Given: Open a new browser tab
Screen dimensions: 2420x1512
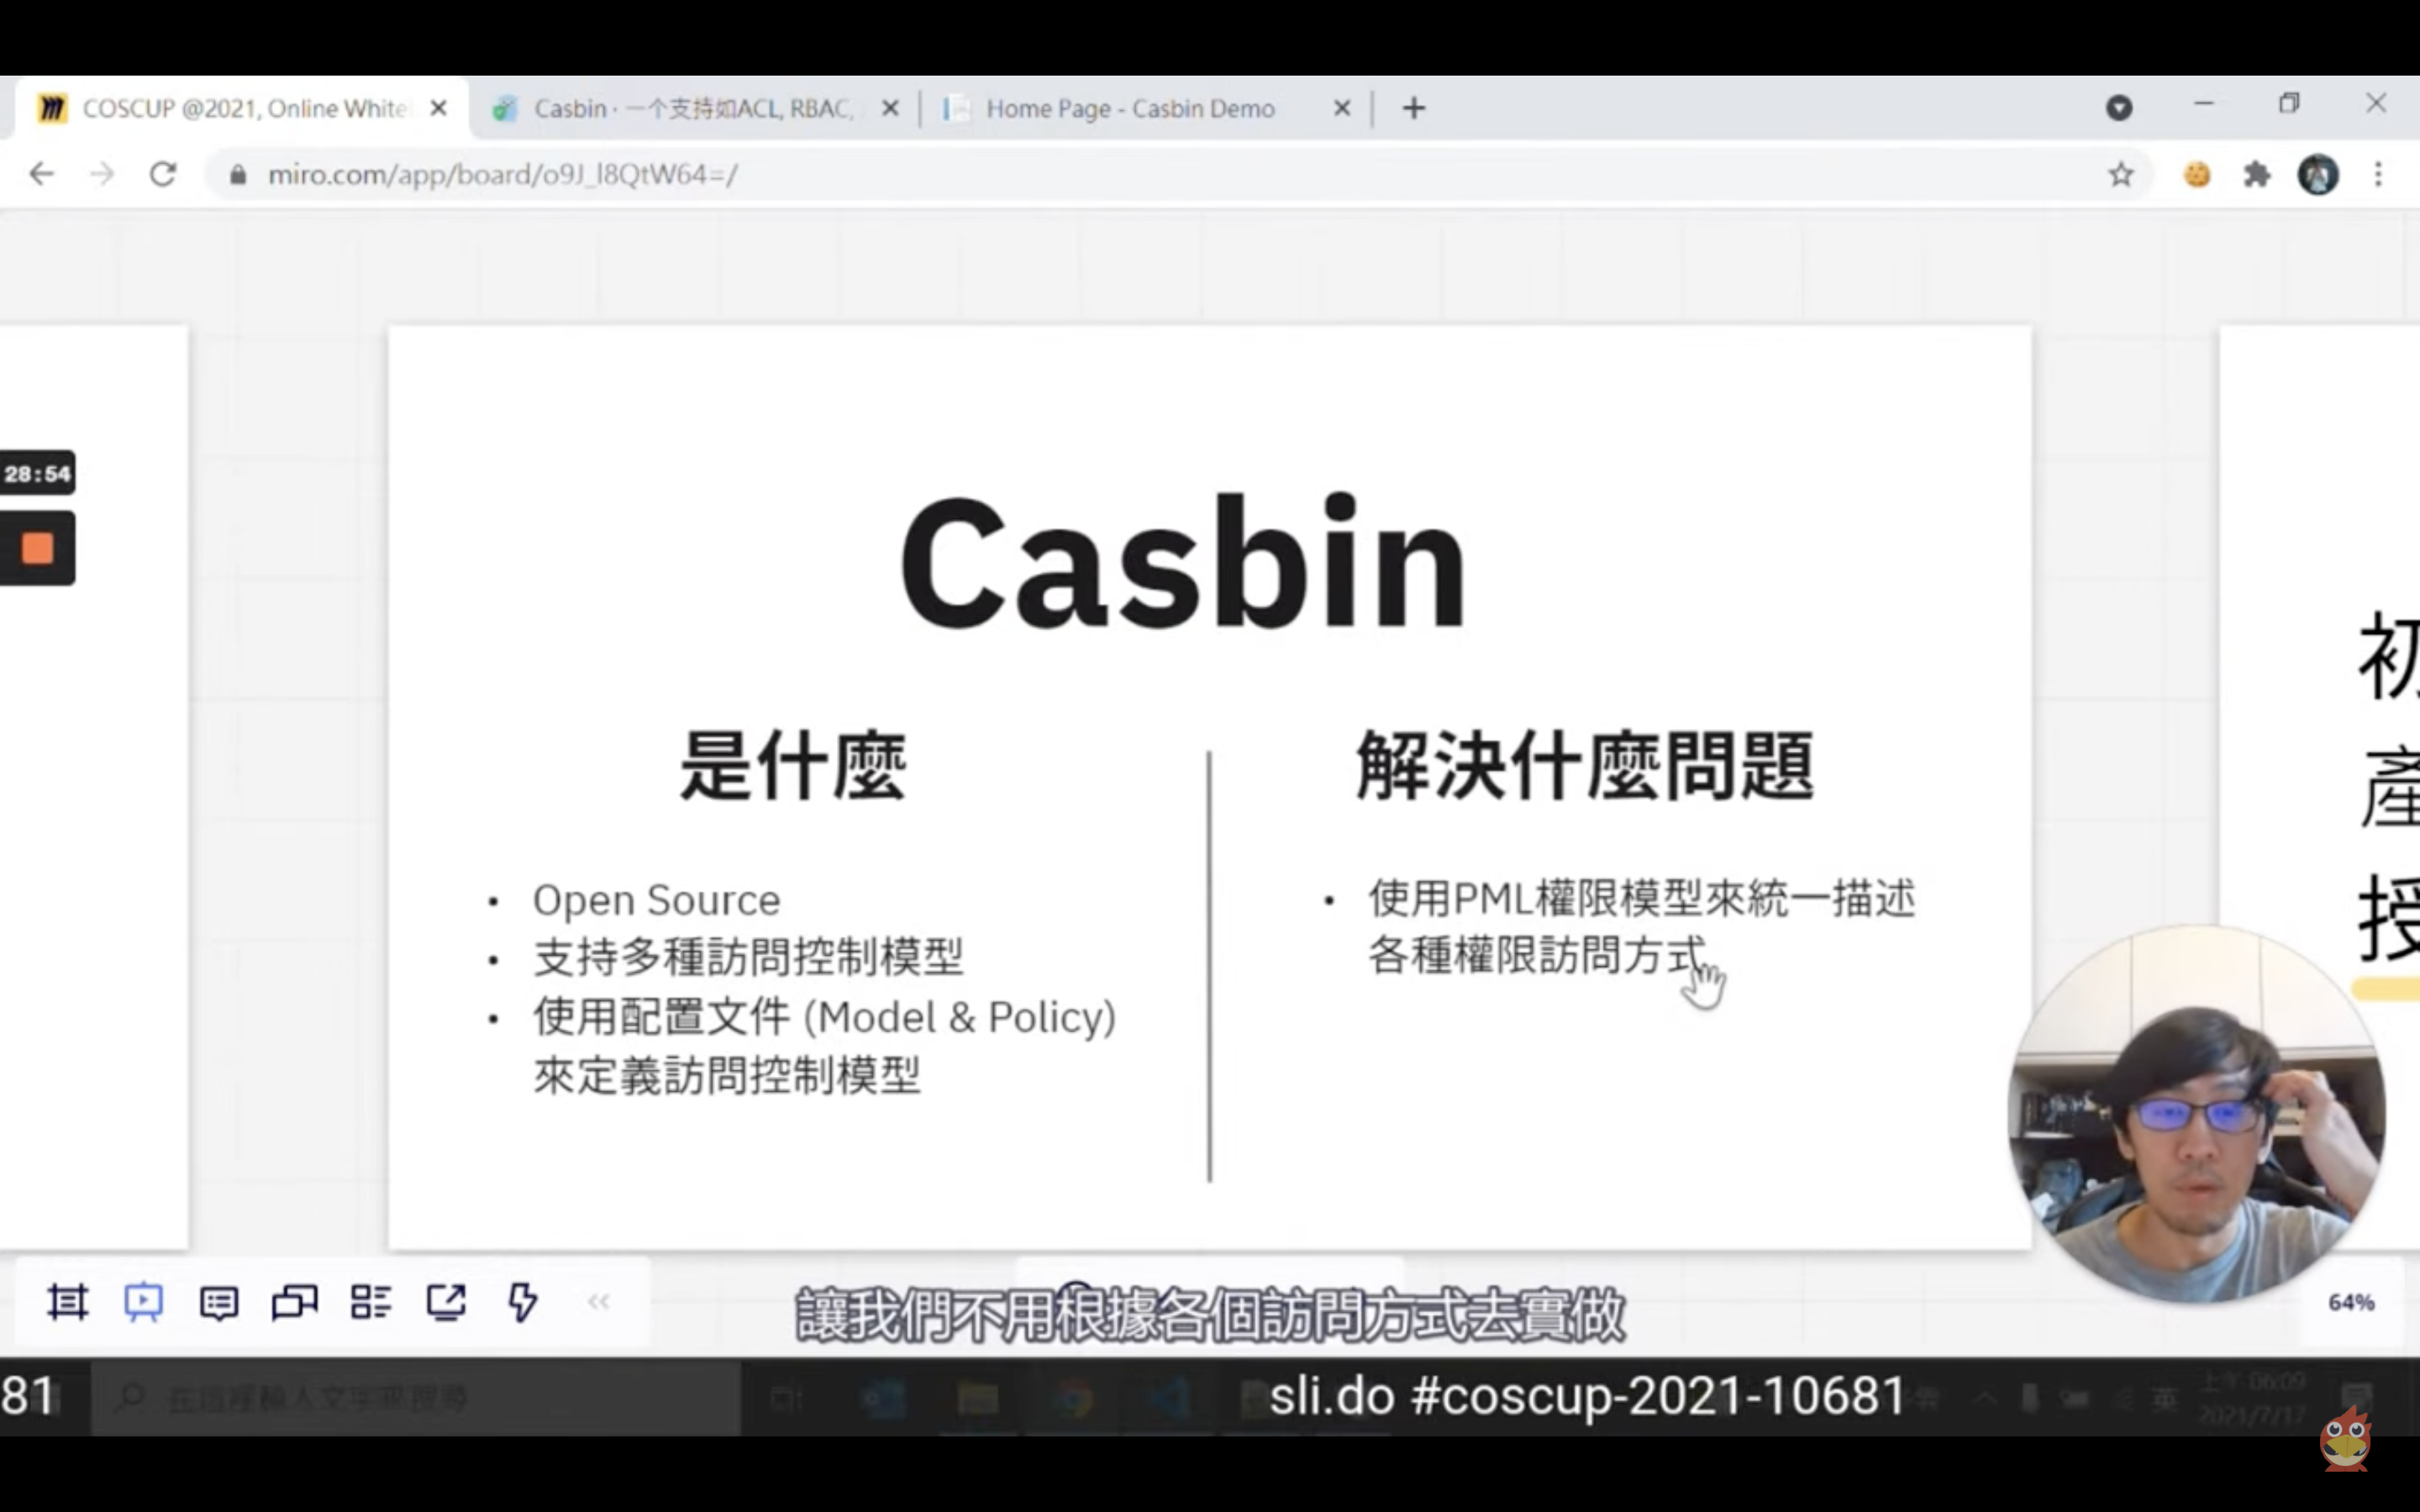Looking at the screenshot, I should 1414,108.
